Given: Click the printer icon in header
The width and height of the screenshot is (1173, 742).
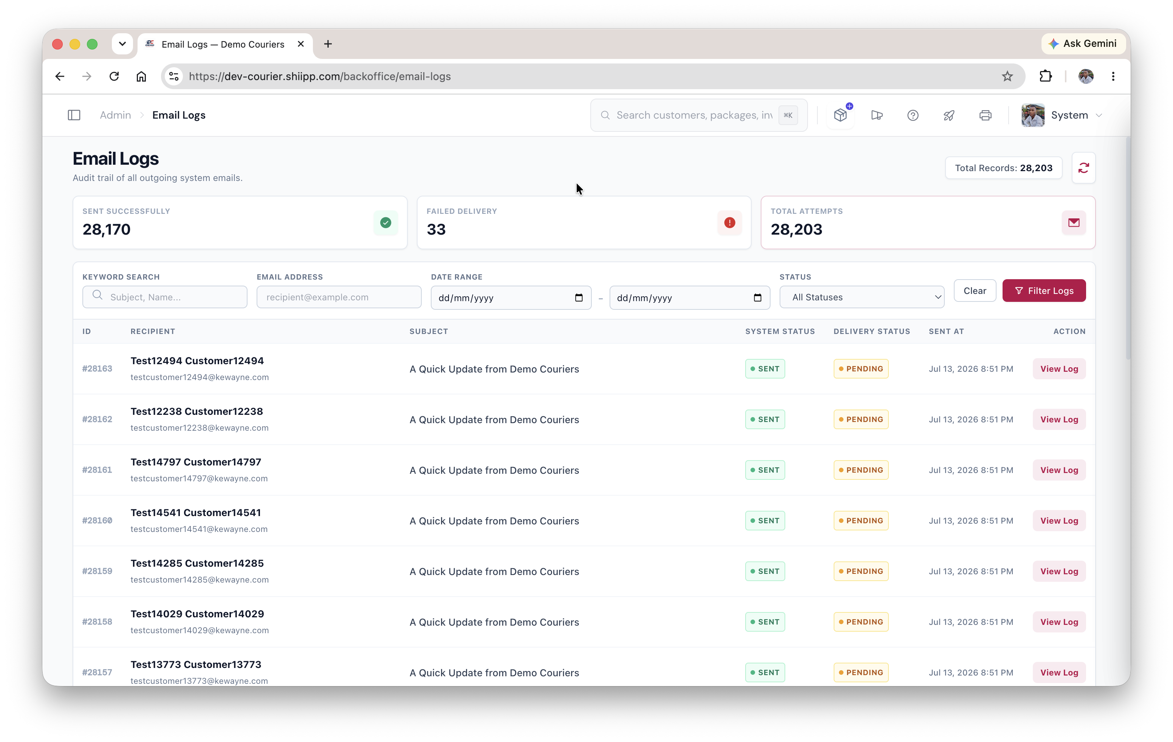Looking at the screenshot, I should [985, 115].
